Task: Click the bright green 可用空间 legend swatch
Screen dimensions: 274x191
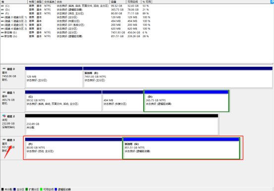Action: tap(41, 189)
